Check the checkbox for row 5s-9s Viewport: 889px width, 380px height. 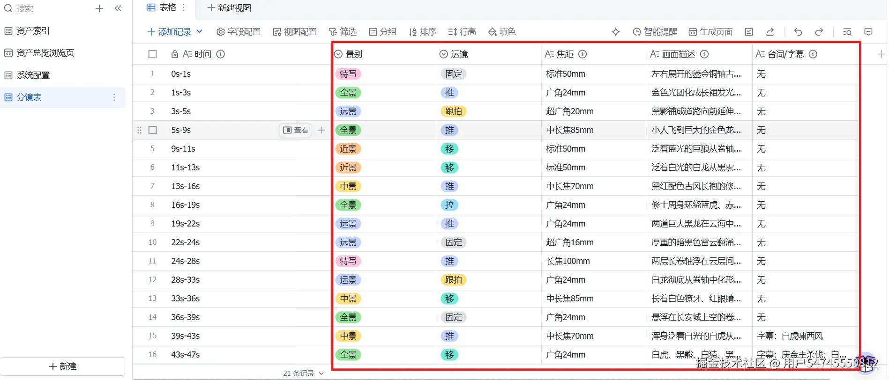point(152,130)
